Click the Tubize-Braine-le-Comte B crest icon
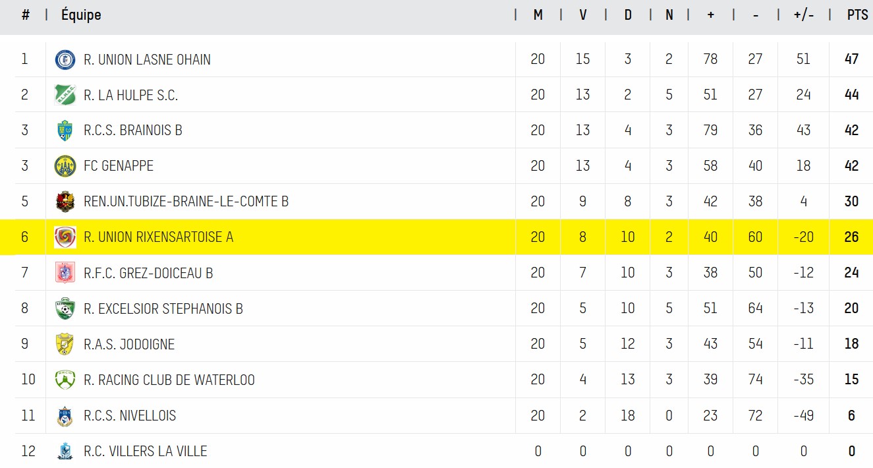Screen dimensions: 873x468 click(x=65, y=202)
